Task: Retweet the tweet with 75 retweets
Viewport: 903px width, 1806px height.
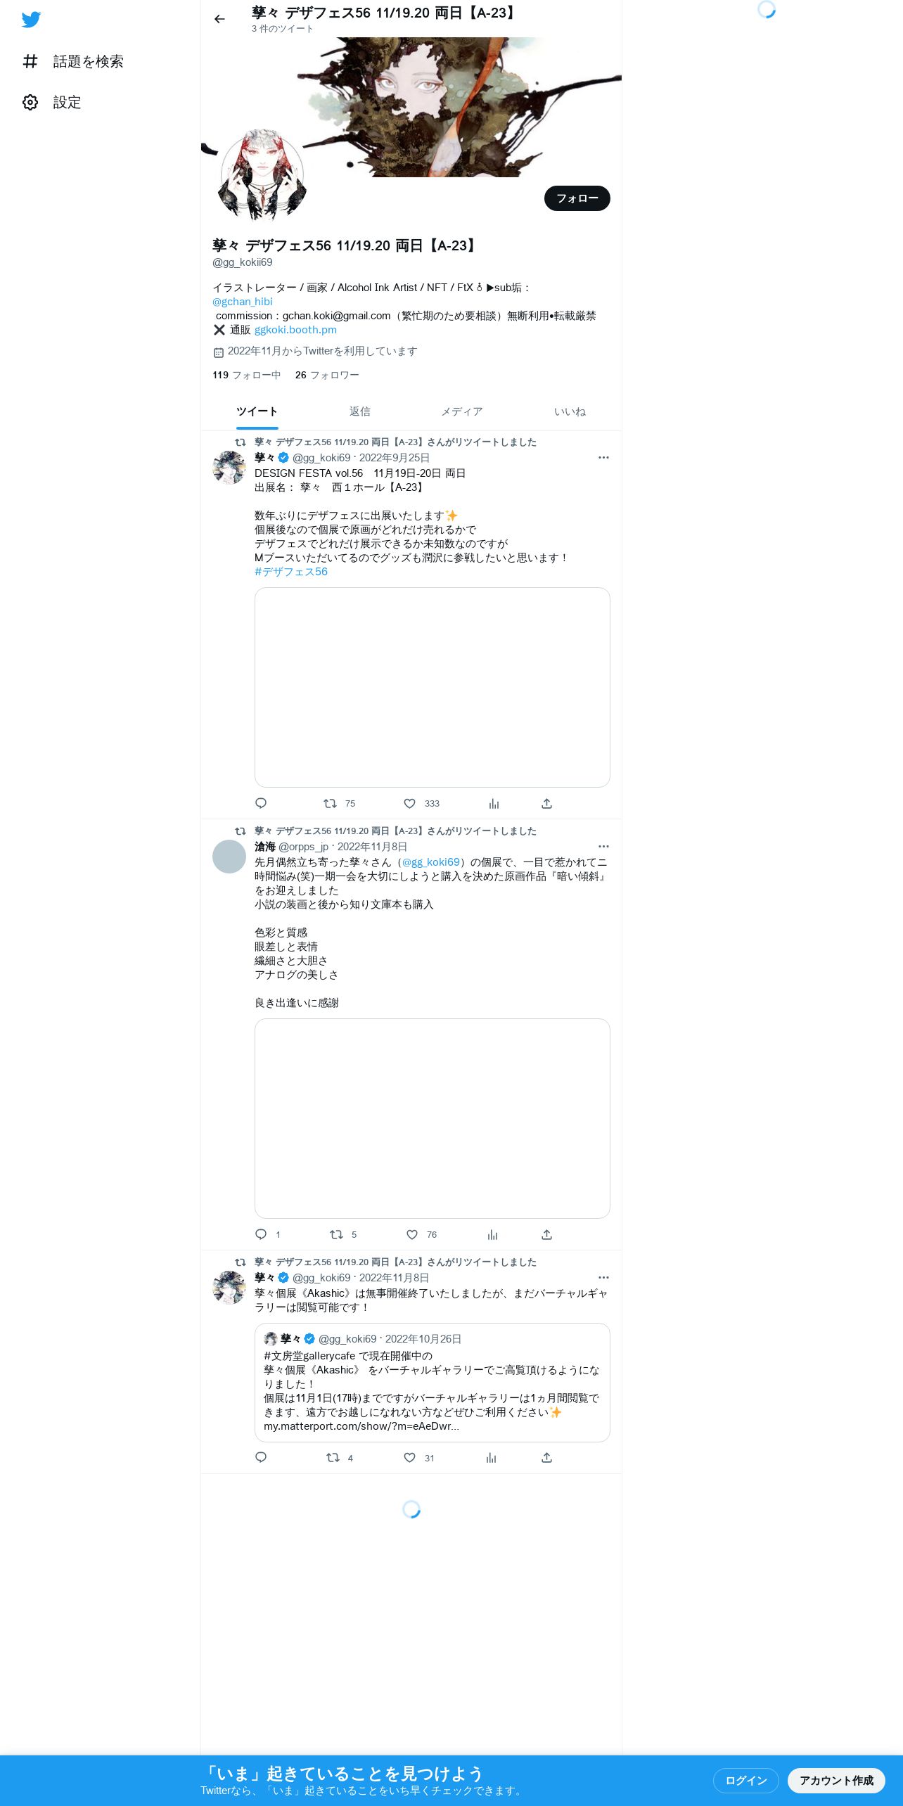Action: coord(330,803)
